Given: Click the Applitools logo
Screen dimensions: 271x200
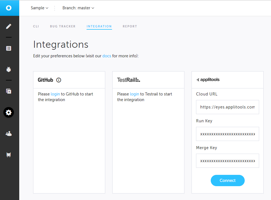Looking at the screenshot, I should pyautogui.click(x=208, y=80).
